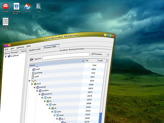Image resolution: width=164 pixels, height=123 pixels.
Task: Collapse the g++ process branch
Action: pyautogui.click(x=57, y=119)
